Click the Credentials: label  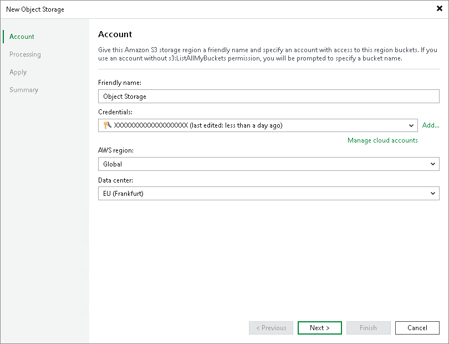(x=115, y=112)
